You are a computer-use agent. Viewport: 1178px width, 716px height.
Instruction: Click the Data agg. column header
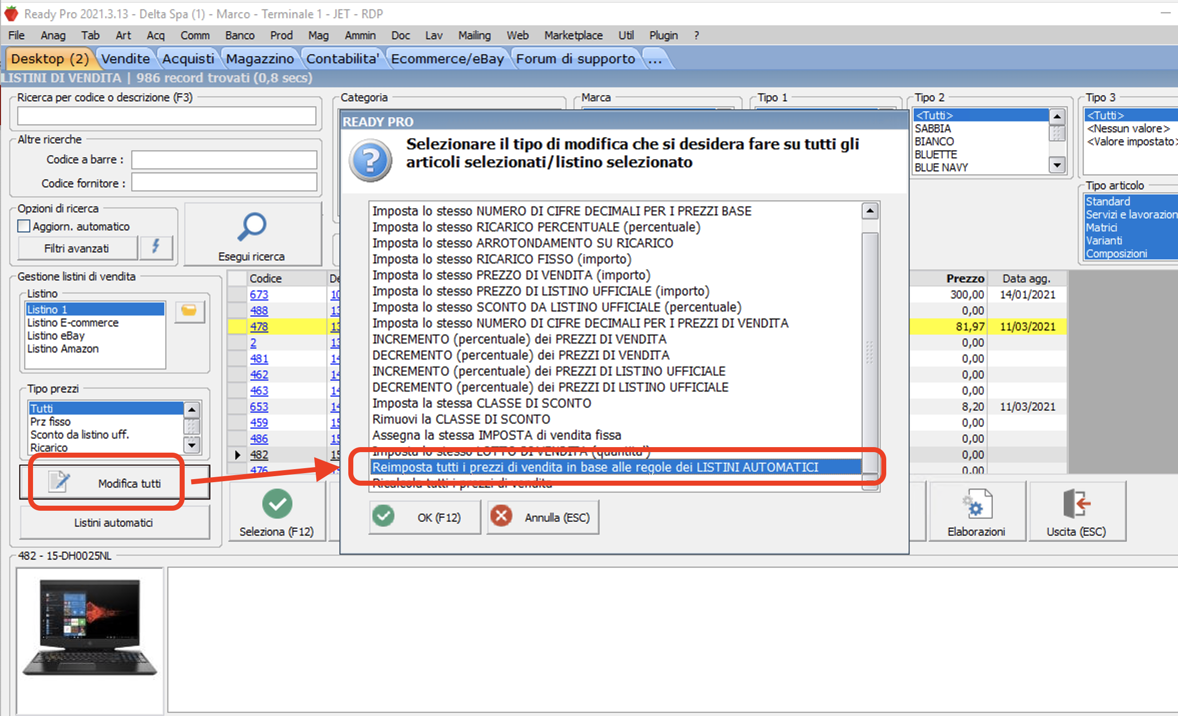[1026, 278]
